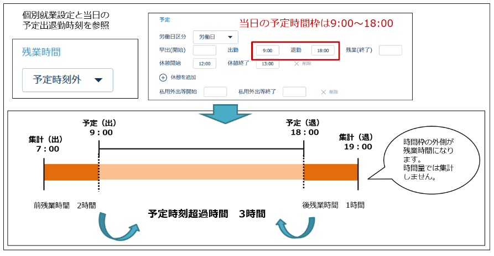Click the empty 残業(終了) input field

click(x=390, y=50)
